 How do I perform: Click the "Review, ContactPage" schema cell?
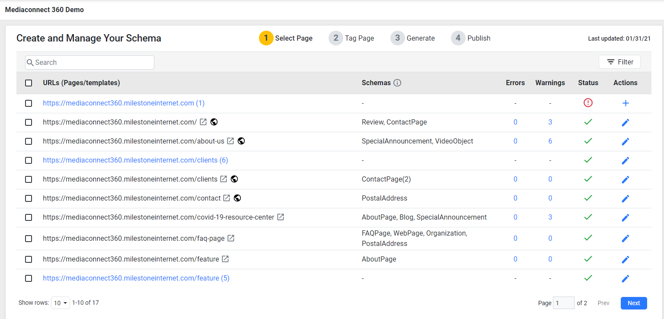[x=394, y=122]
